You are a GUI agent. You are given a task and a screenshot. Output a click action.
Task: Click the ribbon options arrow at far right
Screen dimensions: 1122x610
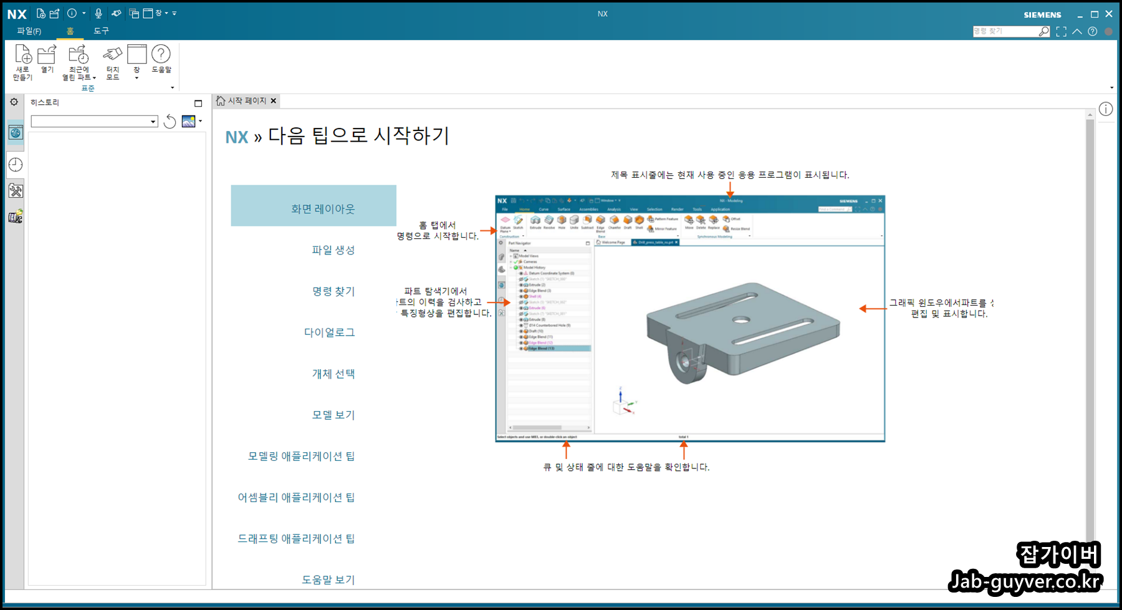click(1111, 88)
